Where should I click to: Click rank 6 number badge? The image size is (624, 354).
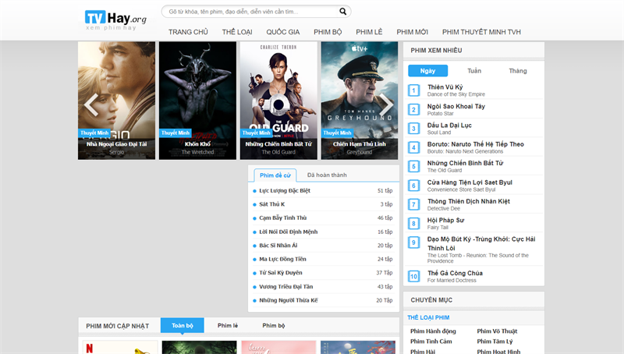tap(413, 186)
